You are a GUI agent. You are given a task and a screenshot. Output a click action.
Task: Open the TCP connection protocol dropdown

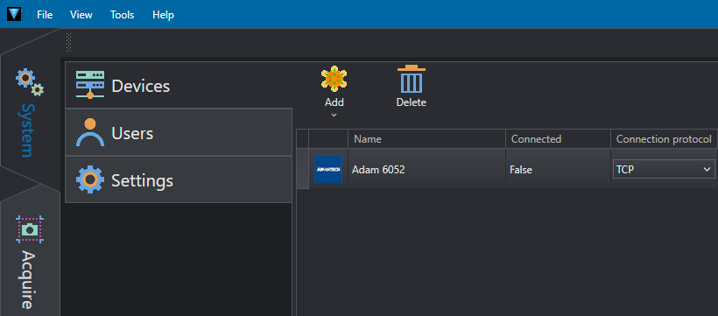pyautogui.click(x=664, y=170)
